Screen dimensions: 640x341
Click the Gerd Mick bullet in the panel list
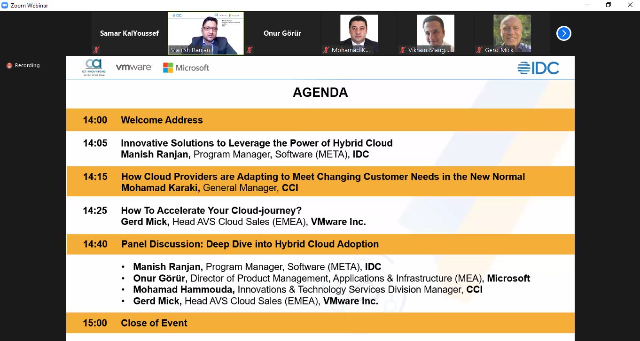pyautogui.click(x=256, y=301)
